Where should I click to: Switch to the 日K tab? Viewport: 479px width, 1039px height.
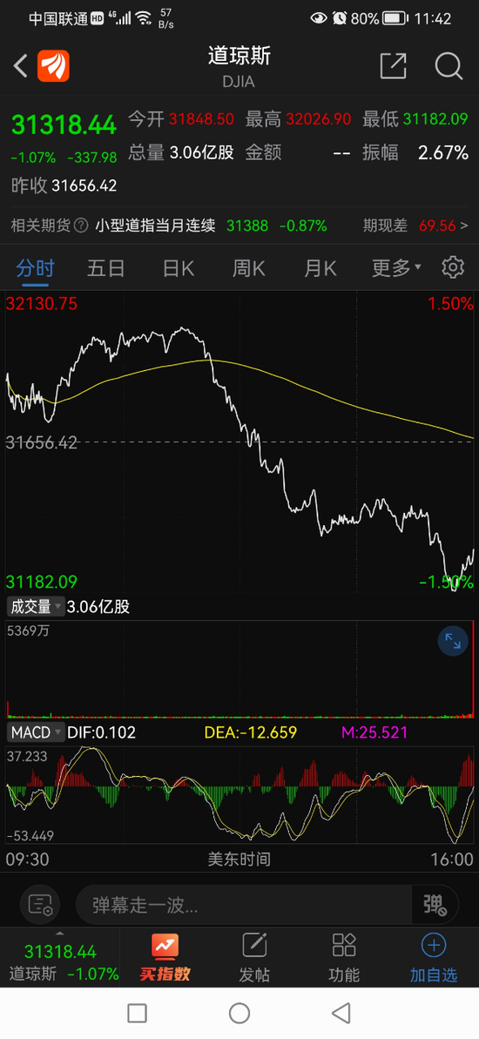coord(179,267)
